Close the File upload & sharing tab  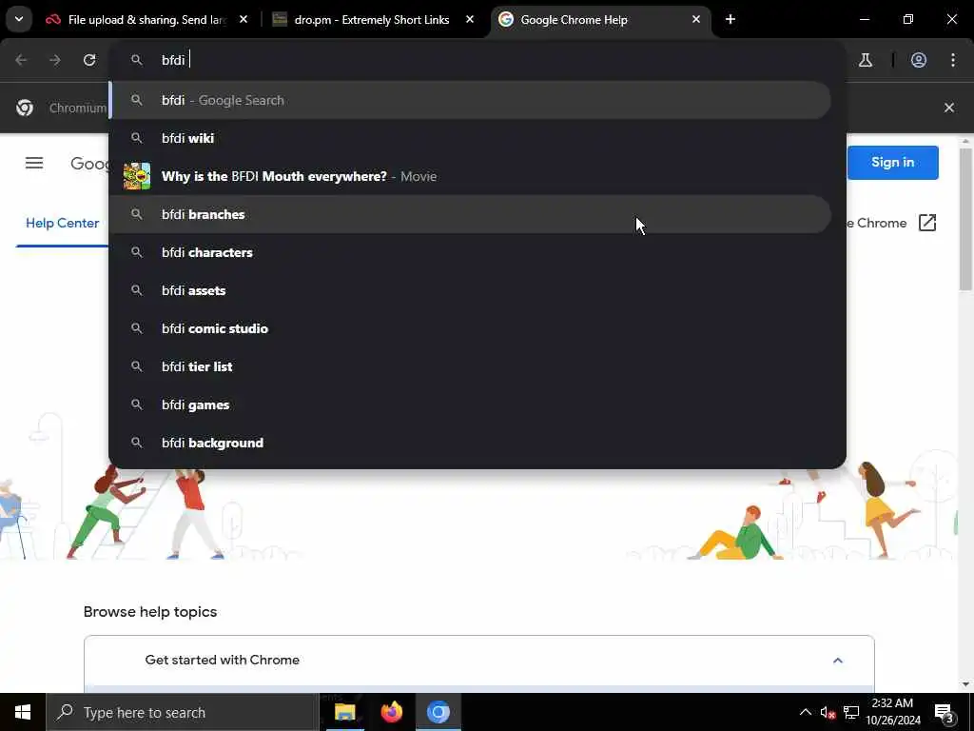pos(243,20)
